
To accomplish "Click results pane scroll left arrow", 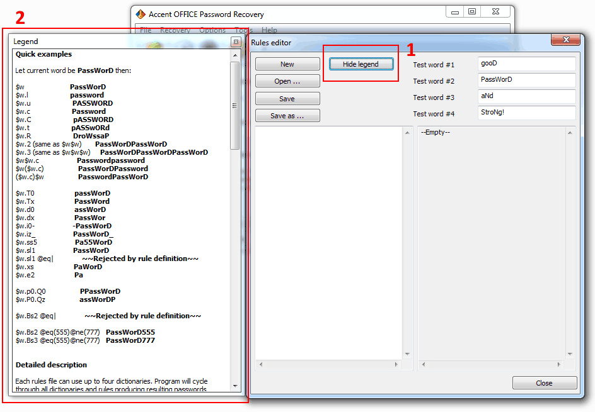I will 424,364.
